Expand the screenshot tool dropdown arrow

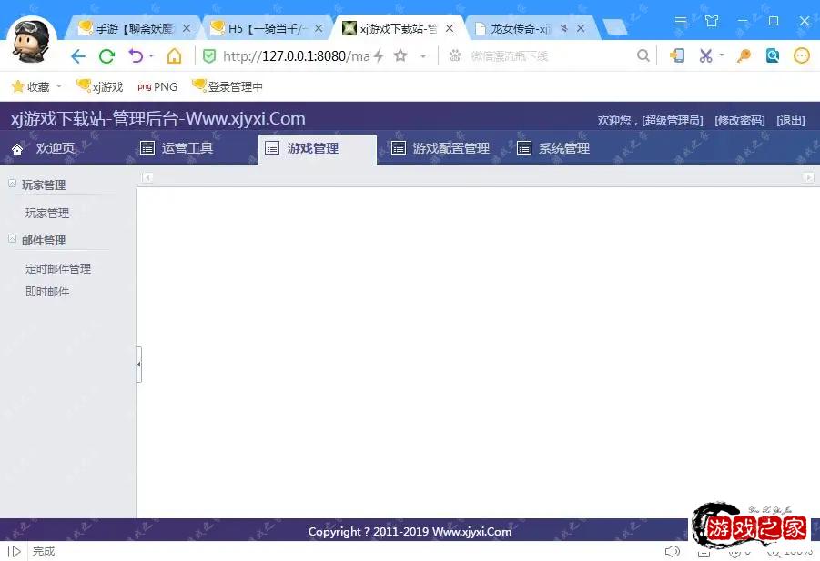point(722,55)
